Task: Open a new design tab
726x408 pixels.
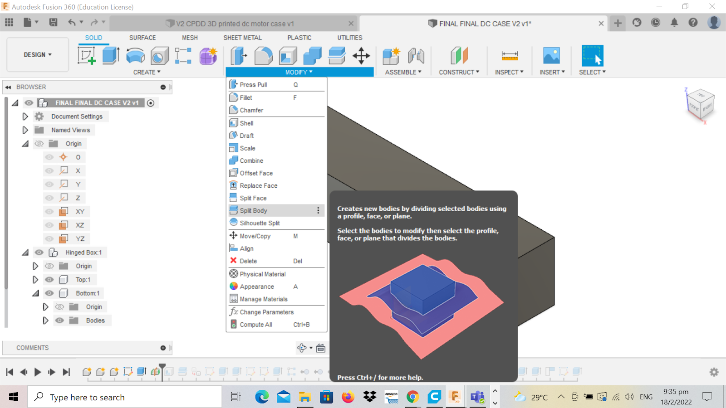Action: (x=618, y=23)
